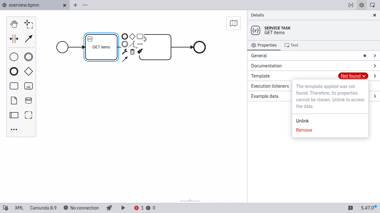The image size is (380, 213).
Task: Expand the Documentation group
Action: 313,66
